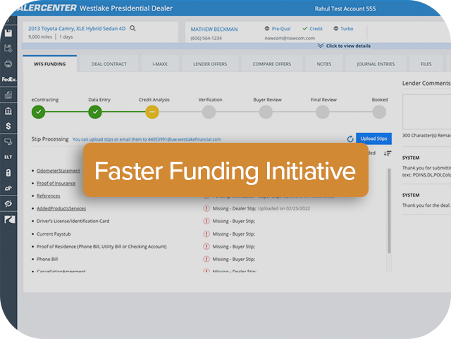Click Missing - Dealer Stip 02/25/2022 status
Screen dimensions: 451x339
261,208
